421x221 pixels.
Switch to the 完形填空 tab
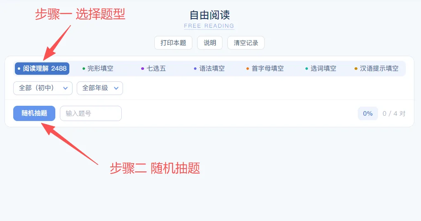[98, 69]
